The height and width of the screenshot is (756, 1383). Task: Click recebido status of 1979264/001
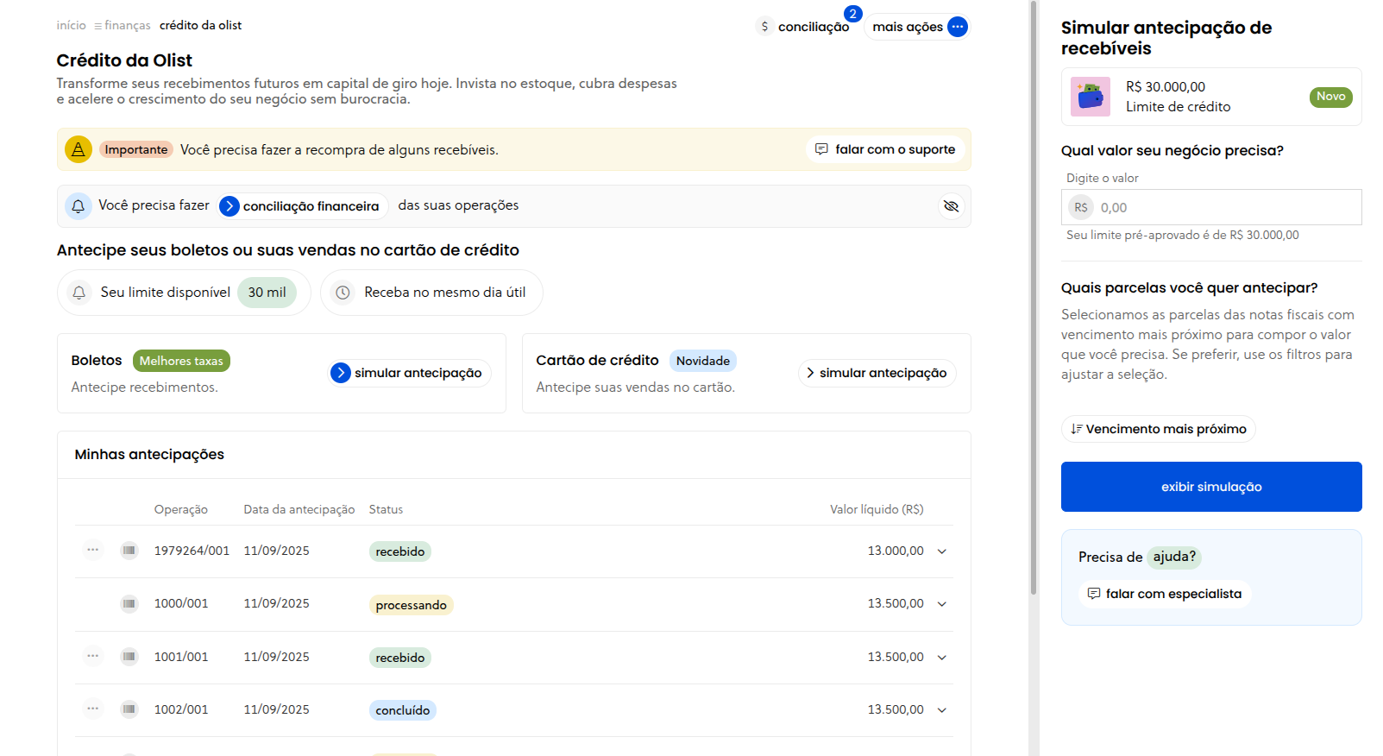400,551
